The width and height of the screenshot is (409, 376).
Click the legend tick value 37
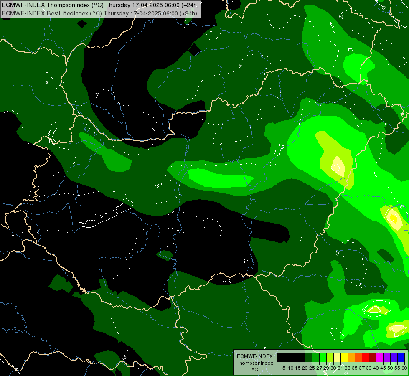click(362, 368)
